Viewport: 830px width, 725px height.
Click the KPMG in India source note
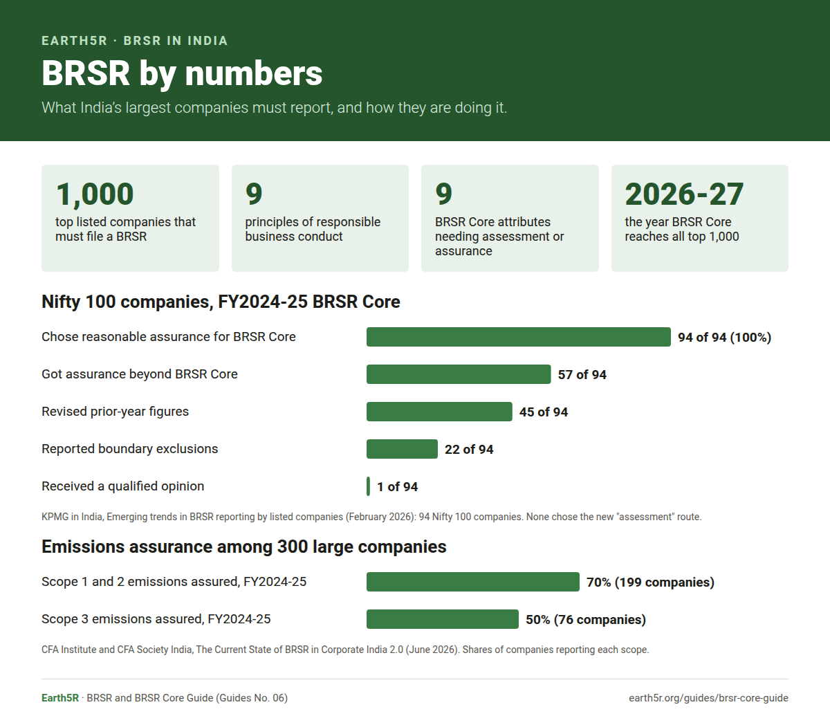371,517
